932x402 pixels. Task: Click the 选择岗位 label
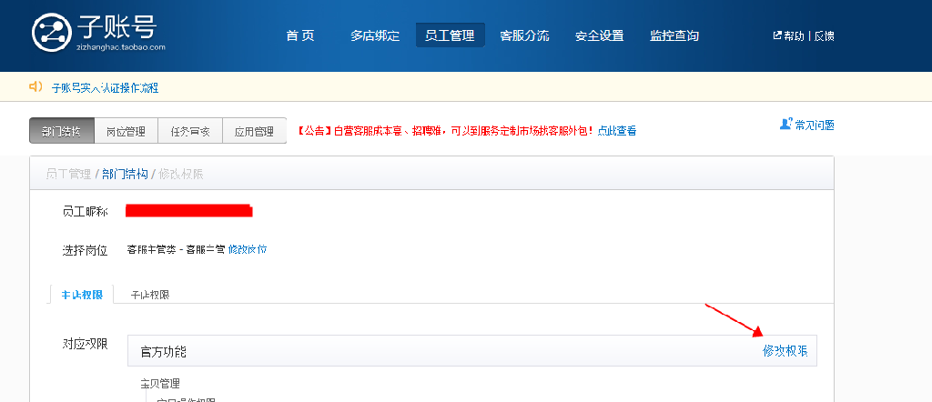pyautogui.click(x=85, y=250)
